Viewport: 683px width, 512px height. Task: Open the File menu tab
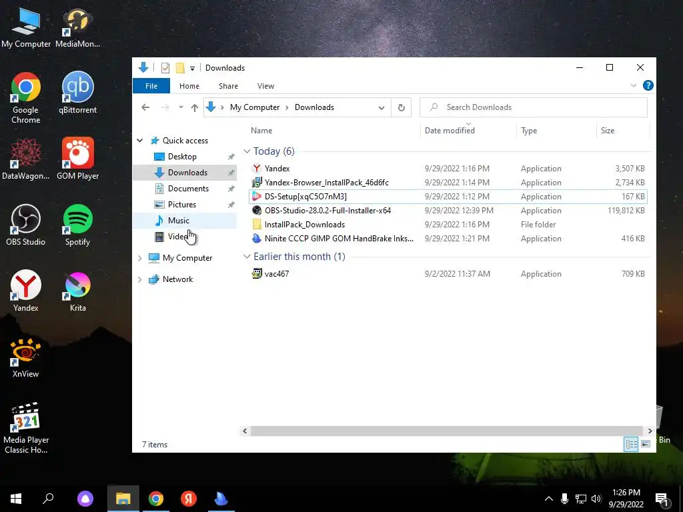pyautogui.click(x=151, y=86)
